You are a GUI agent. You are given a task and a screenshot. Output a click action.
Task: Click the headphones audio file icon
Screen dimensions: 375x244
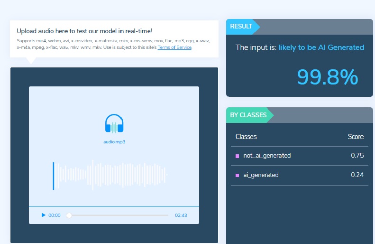[114, 123]
